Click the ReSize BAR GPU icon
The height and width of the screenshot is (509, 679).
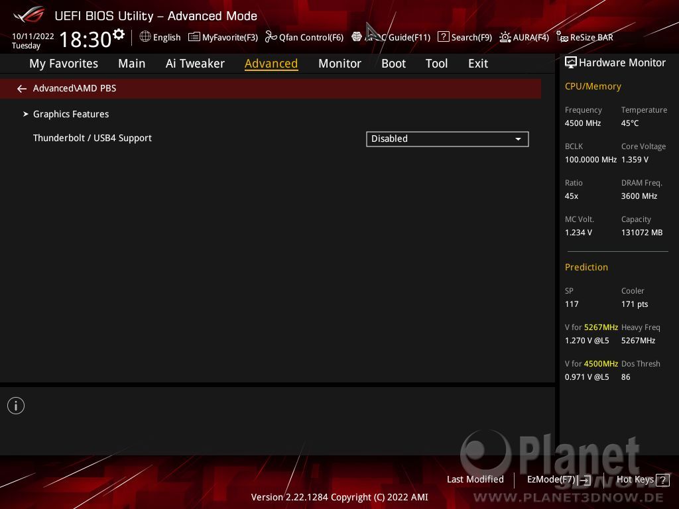click(562, 37)
